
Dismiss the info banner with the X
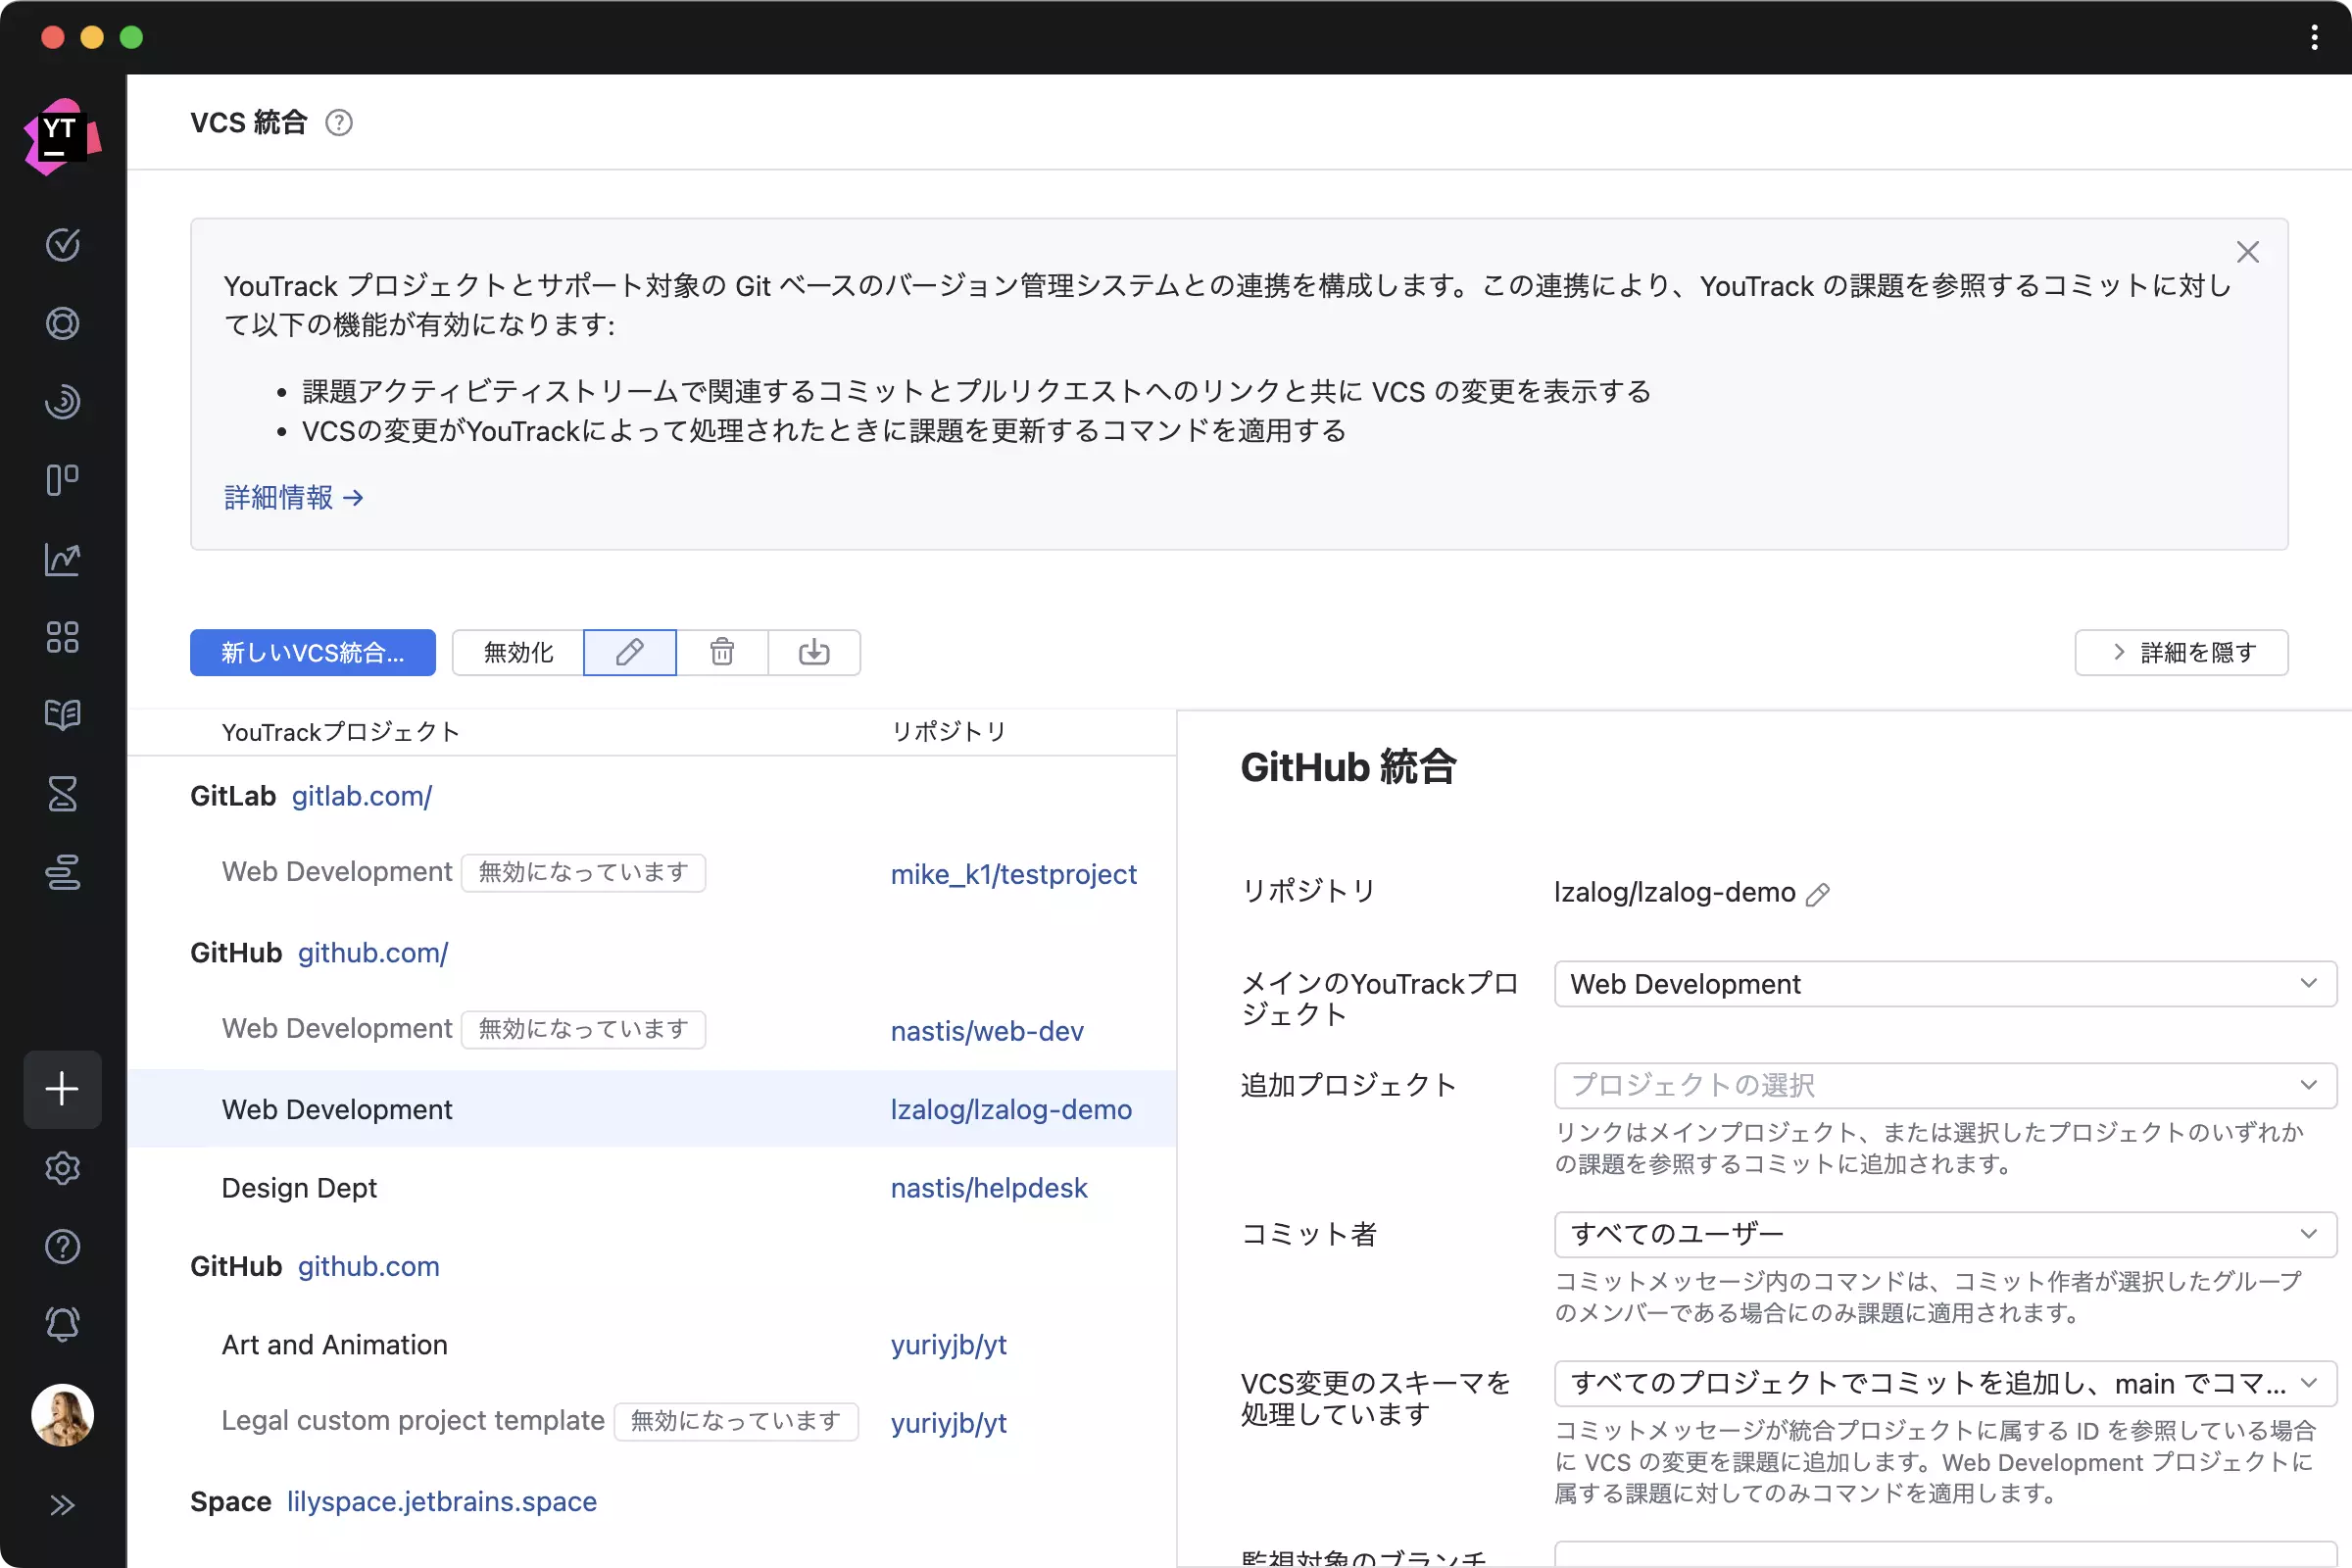(2249, 251)
